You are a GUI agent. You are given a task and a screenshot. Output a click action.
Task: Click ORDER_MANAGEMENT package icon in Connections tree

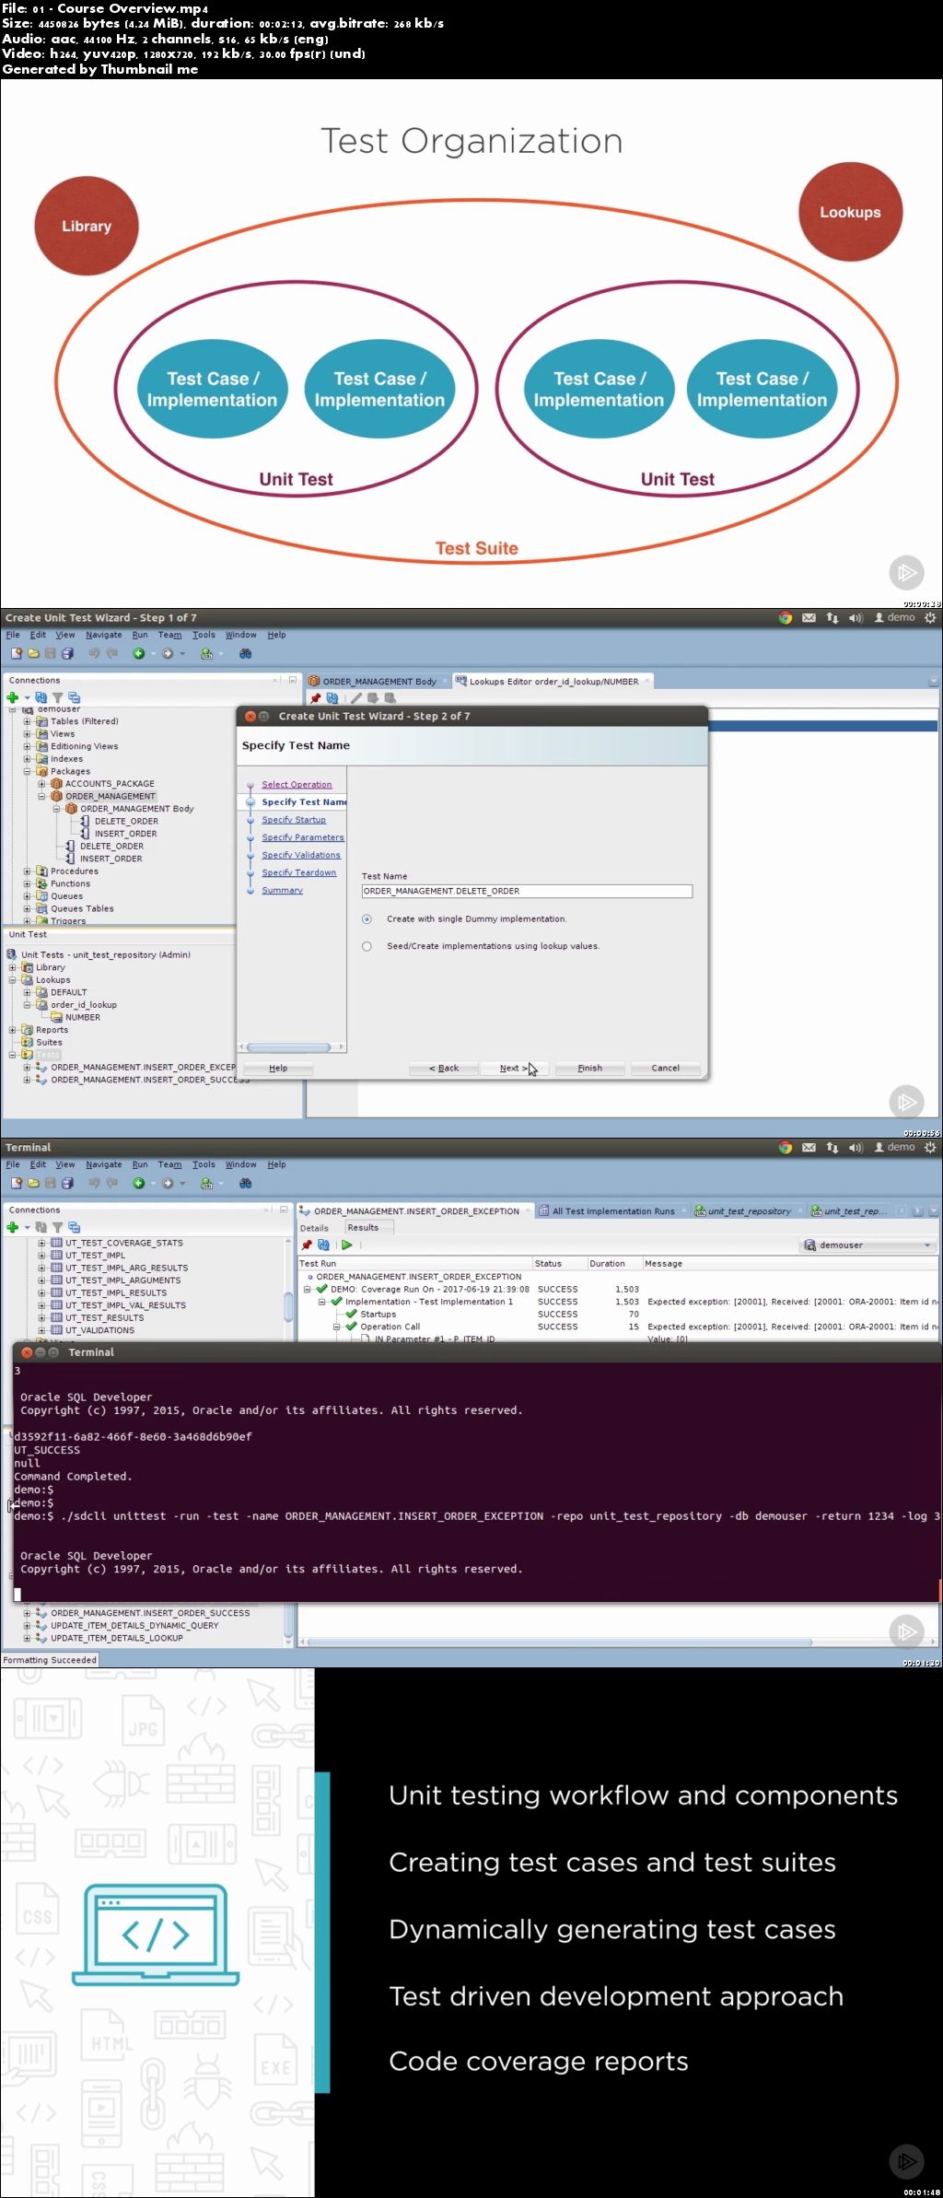coord(57,796)
